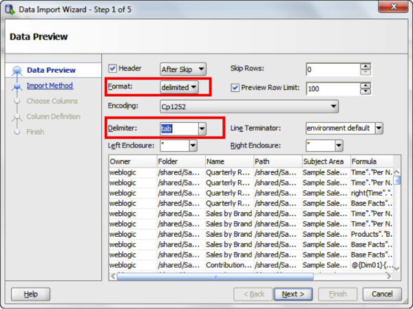Decrease Skip Rows with the down arrow
Viewport: 413px width, 309px height.
tap(366, 73)
